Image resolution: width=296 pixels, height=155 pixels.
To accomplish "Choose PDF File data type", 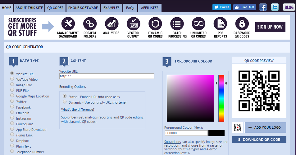I will (x=12, y=90).
